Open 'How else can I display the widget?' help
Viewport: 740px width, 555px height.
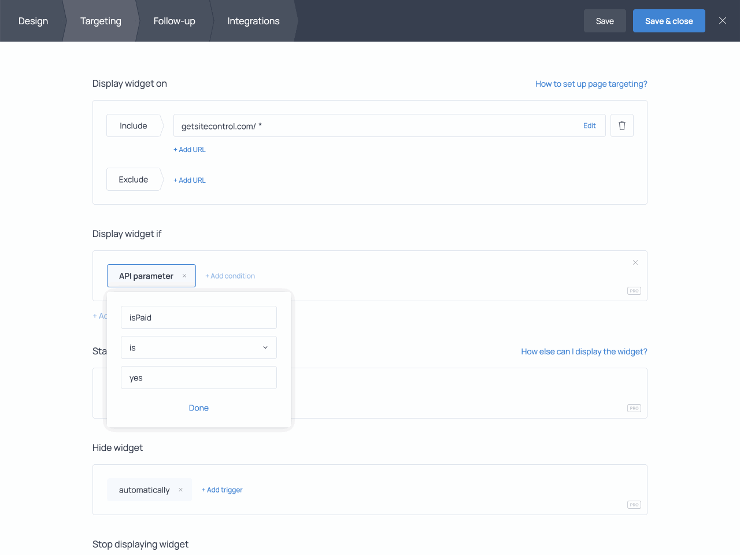(584, 351)
